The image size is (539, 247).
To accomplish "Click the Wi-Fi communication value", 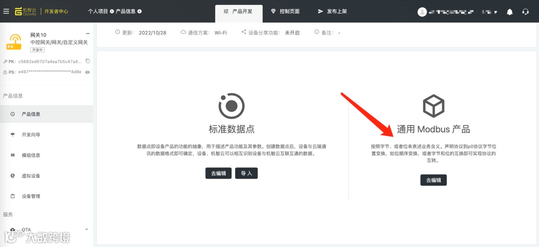I will coord(221,32).
